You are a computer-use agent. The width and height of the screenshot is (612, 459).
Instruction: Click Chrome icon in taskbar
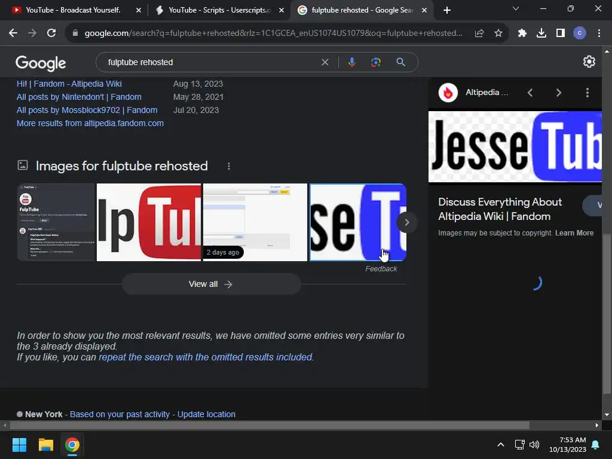pyautogui.click(x=72, y=445)
